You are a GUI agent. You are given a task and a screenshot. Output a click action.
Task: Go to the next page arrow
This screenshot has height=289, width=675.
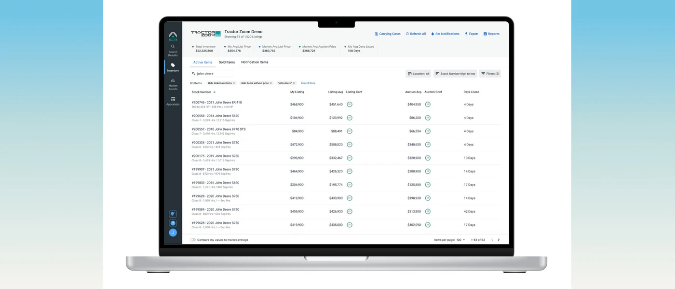pos(499,240)
